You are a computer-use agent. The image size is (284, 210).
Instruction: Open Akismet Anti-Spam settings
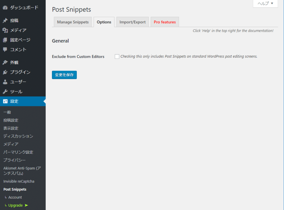tap(22, 170)
